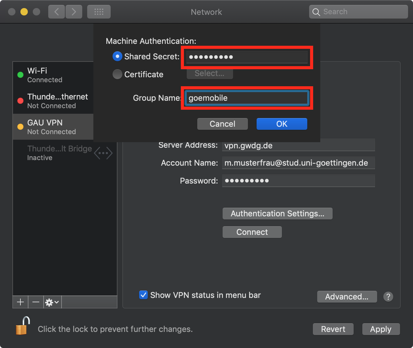This screenshot has width=413, height=348.
Task: Select the Shared Secret radio button
Action: point(117,56)
